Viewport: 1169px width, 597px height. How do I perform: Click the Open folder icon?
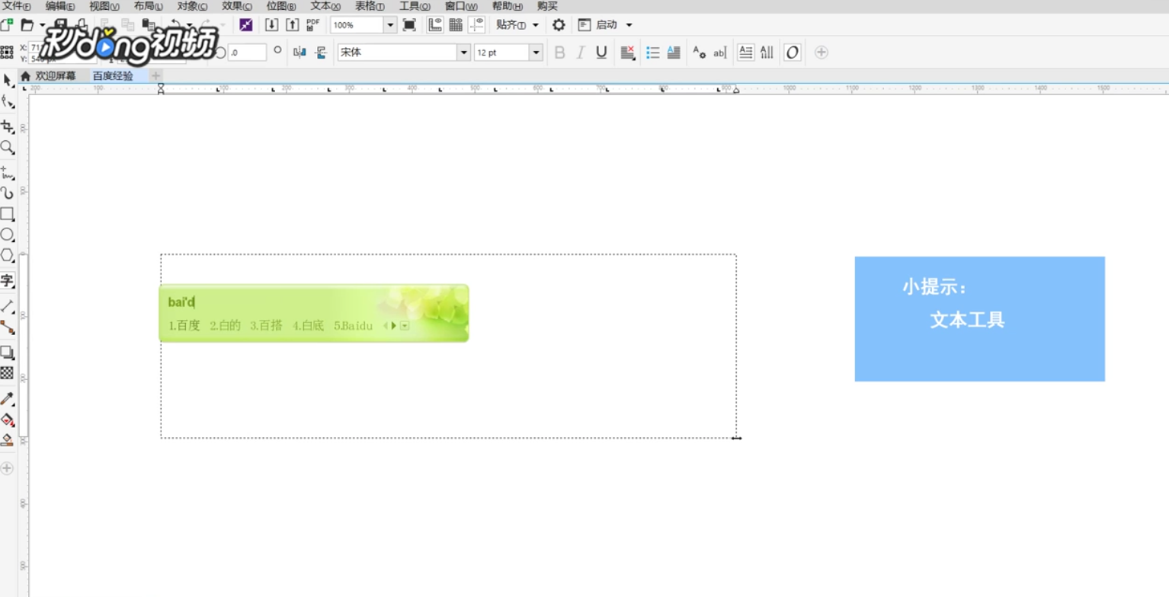[x=27, y=24]
